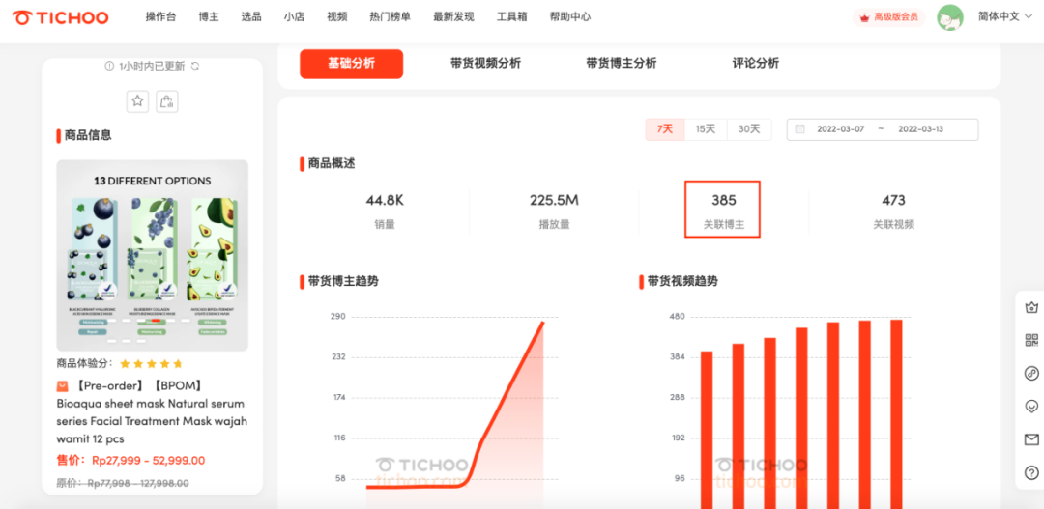1044x509 pixels.
Task: Click the Bioaqua mask product image
Action: click(x=152, y=255)
